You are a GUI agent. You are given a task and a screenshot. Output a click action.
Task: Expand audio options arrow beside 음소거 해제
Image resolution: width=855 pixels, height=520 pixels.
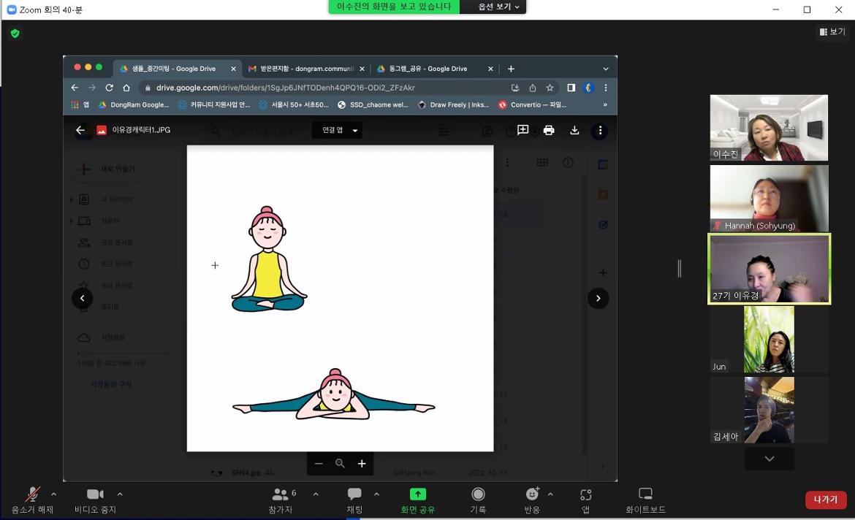tap(53, 494)
